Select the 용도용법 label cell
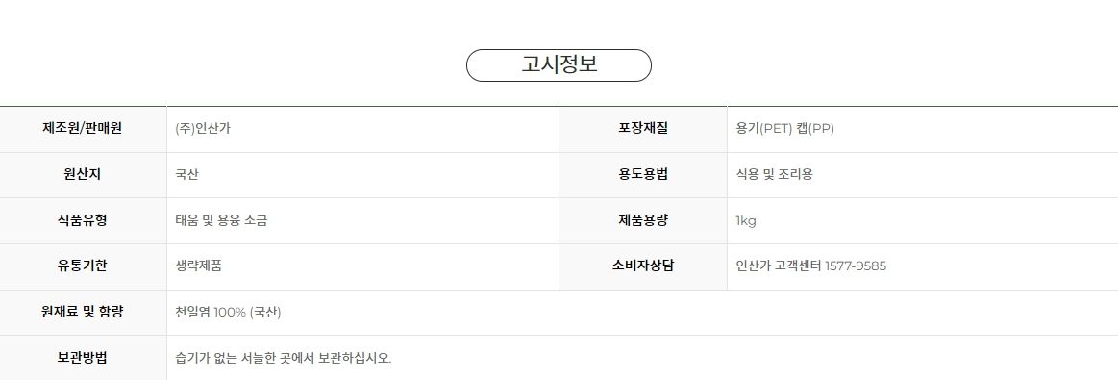1118x380 pixels. [x=643, y=175]
